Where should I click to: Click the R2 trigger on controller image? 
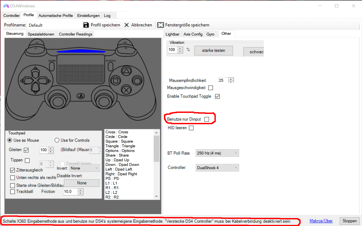[125, 42]
